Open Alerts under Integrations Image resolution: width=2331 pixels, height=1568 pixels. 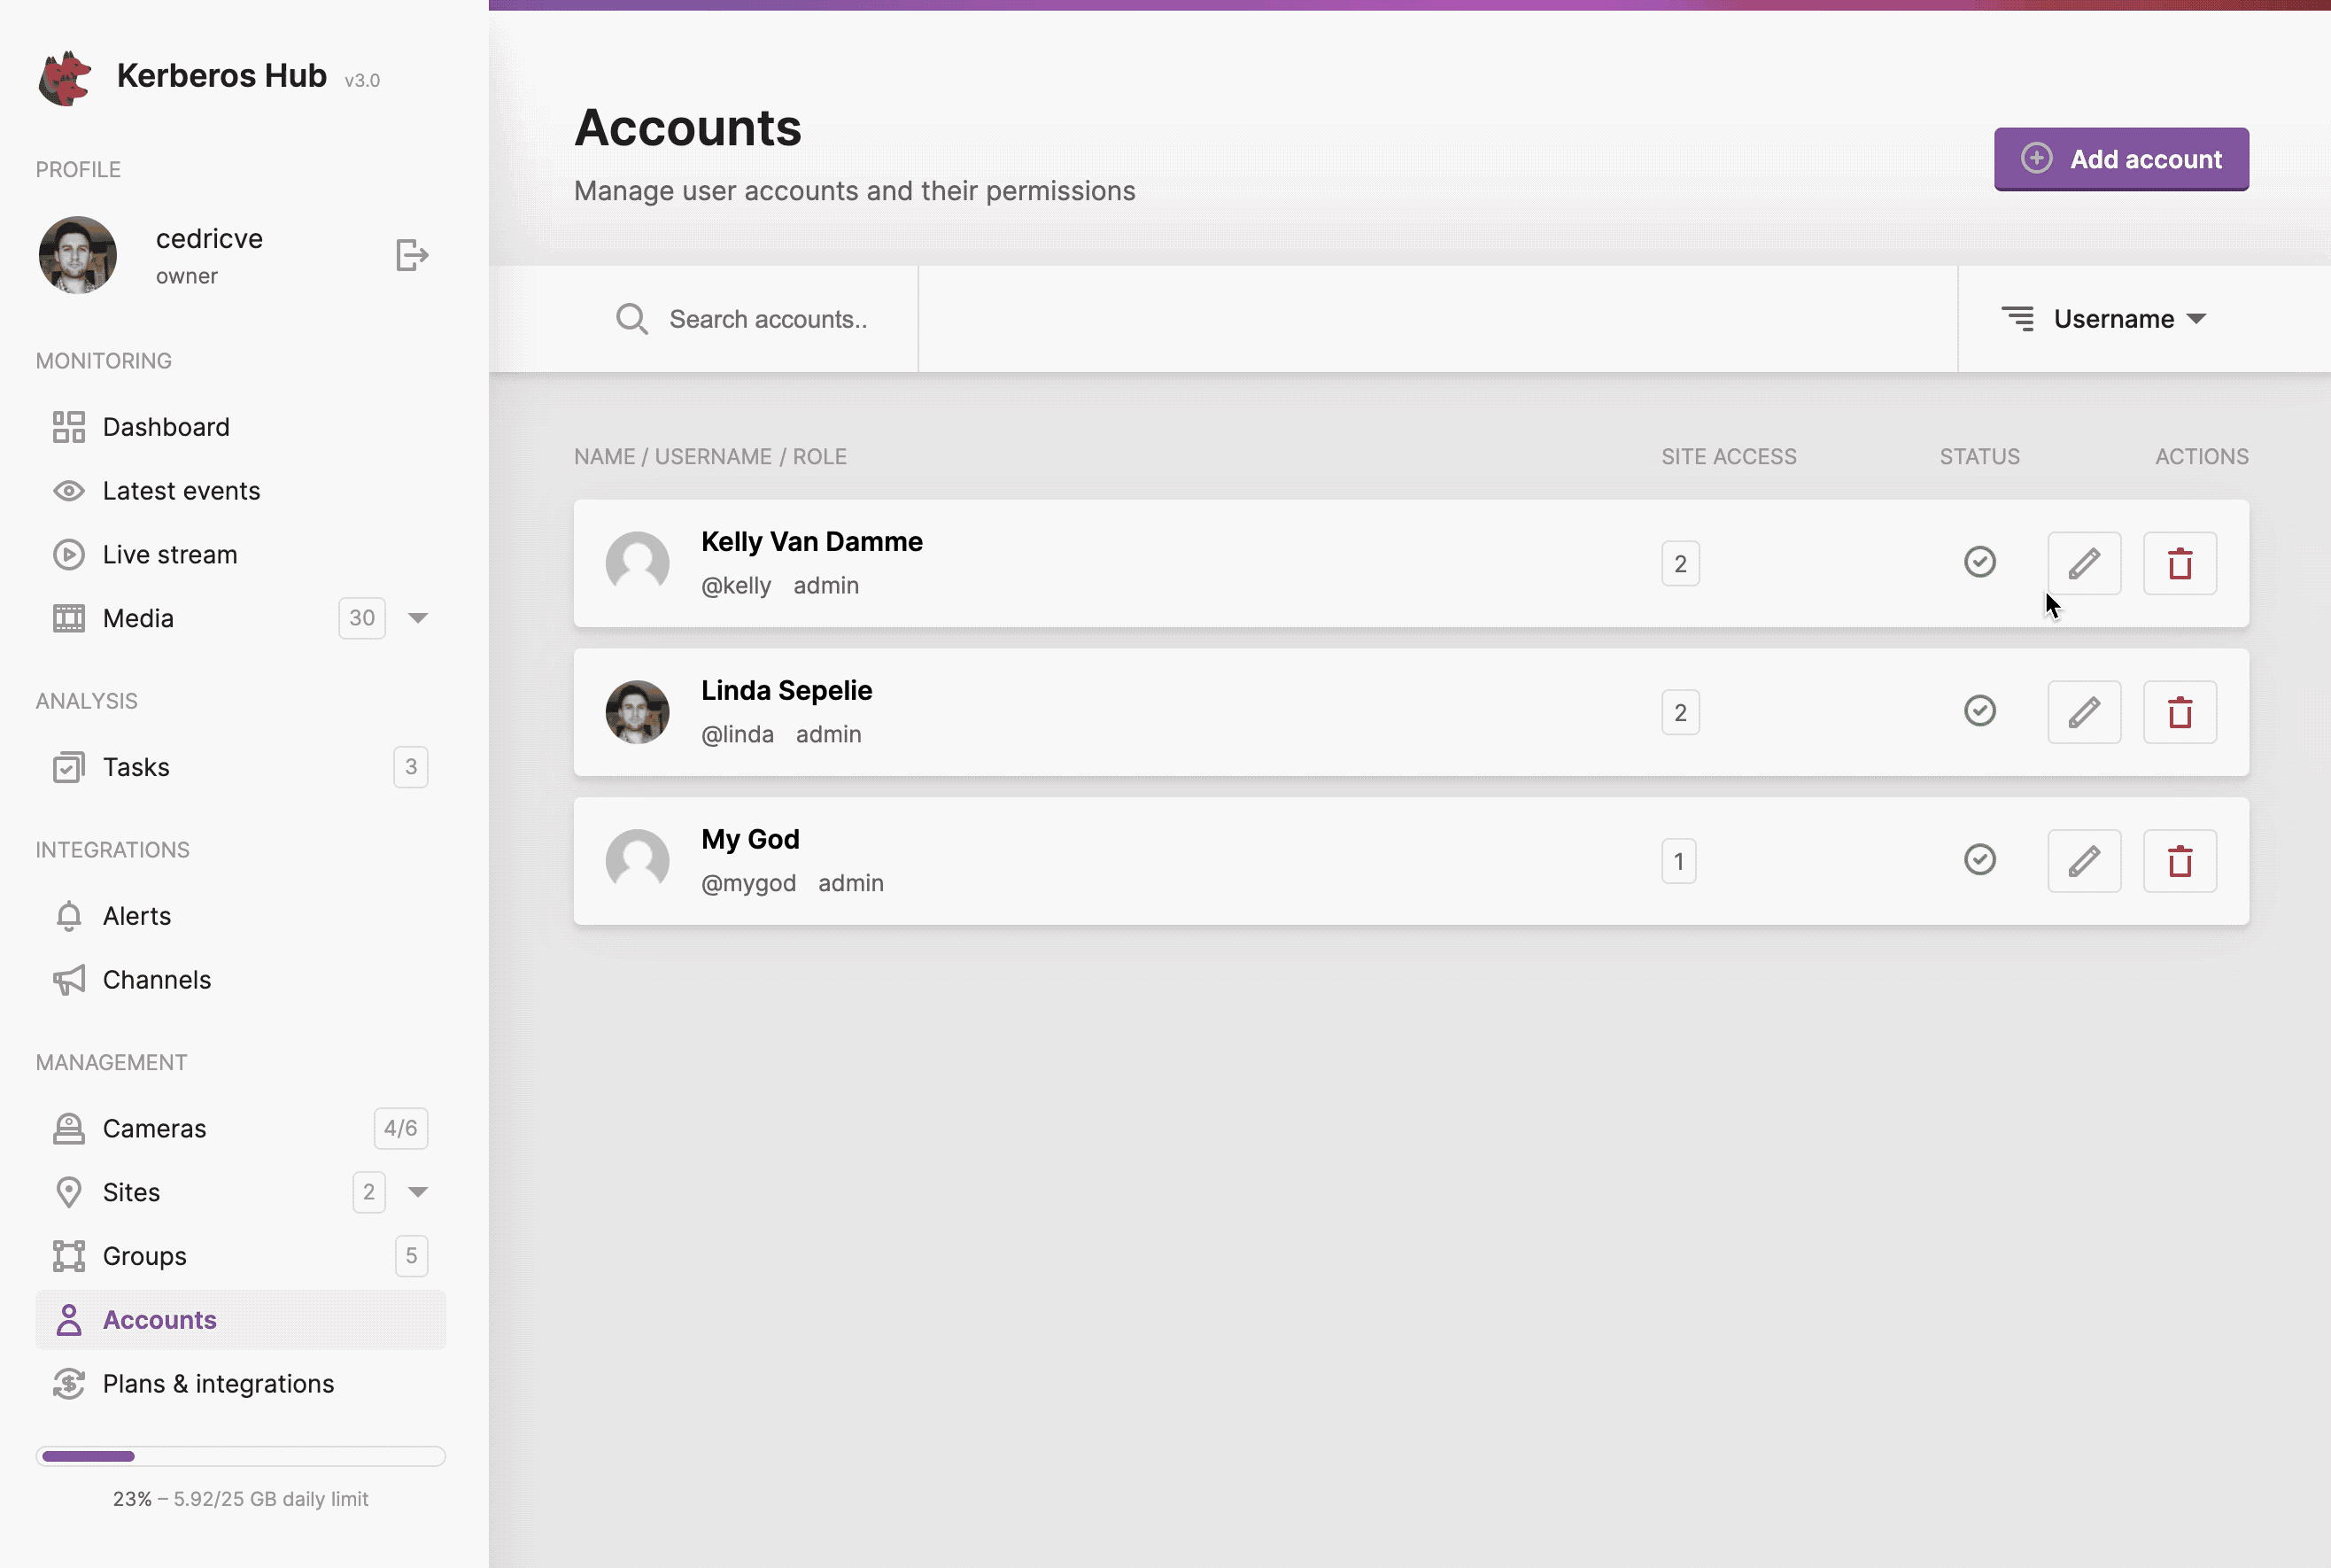point(137,915)
